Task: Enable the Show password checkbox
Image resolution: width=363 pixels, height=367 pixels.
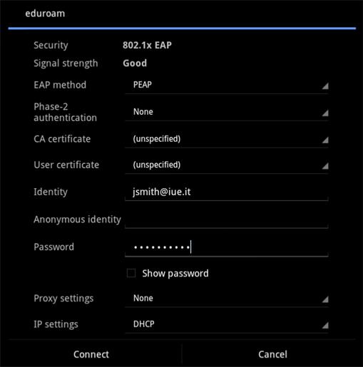Action: pyautogui.click(x=131, y=273)
